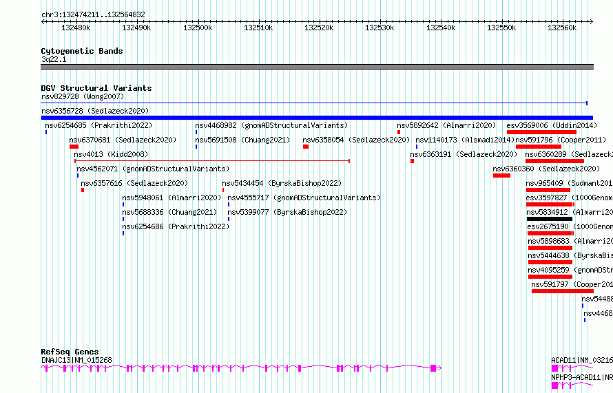The image size is (613, 393).
Task: Click nsv5399077 (ByrskaBishop2022) label
Action: pos(287,212)
